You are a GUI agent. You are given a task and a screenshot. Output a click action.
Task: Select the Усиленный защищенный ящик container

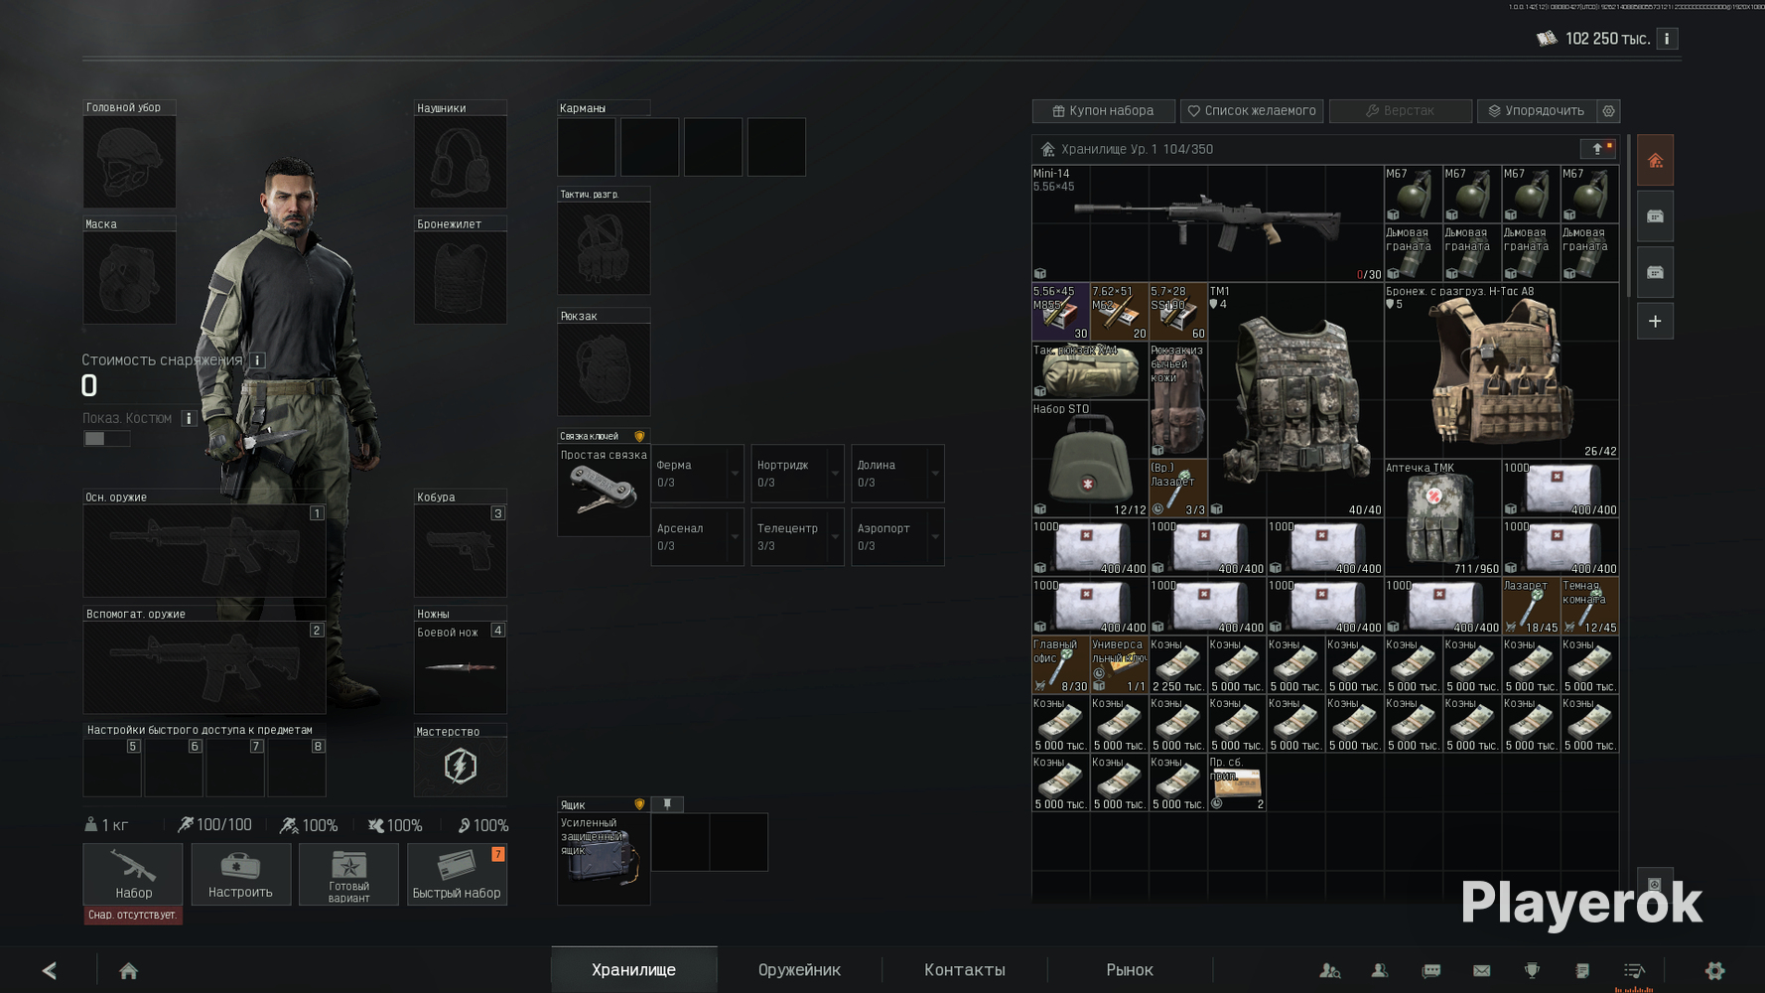604,859
